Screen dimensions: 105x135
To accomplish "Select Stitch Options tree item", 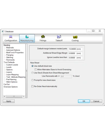I will [12, 82].
